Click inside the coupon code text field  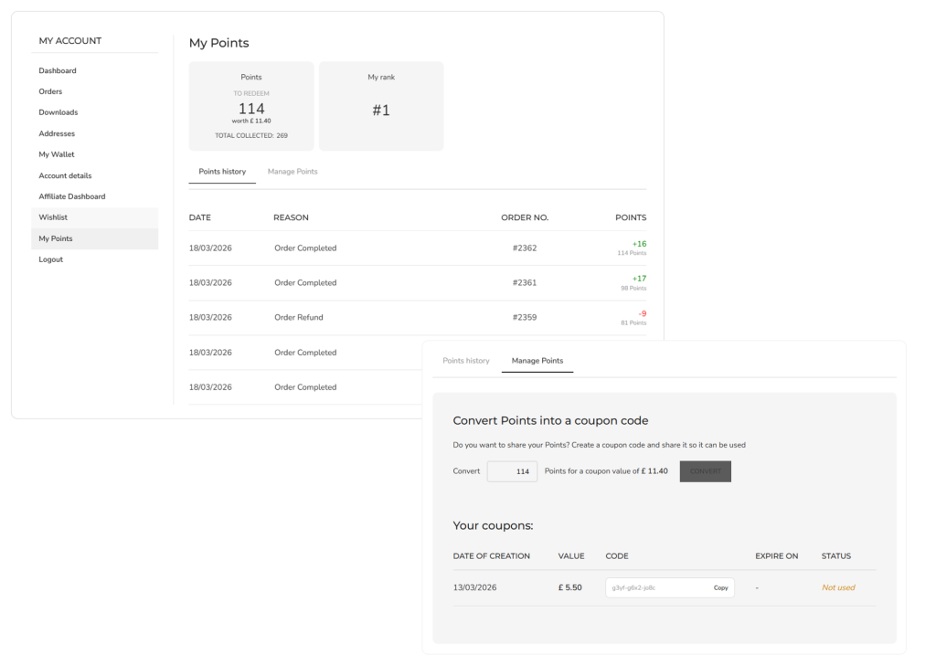click(x=654, y=588)
